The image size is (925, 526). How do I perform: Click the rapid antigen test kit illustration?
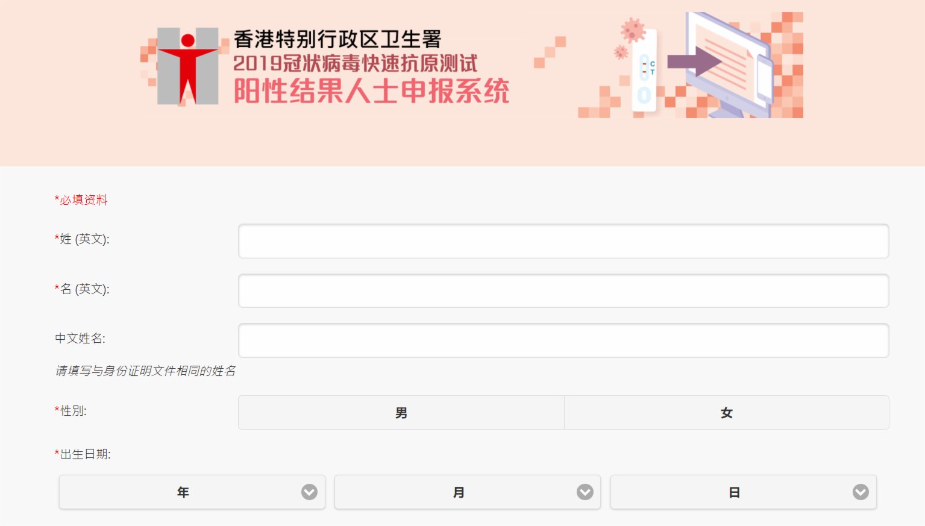[x=644, y=72]
